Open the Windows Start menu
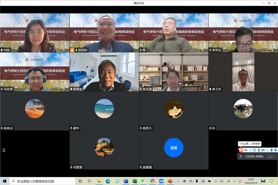 pos(4,181)
